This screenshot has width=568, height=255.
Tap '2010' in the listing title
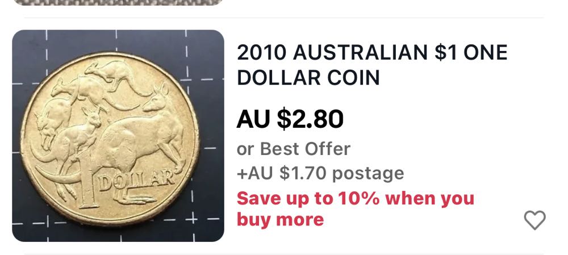pyautogui.click(x=261, y=53)
